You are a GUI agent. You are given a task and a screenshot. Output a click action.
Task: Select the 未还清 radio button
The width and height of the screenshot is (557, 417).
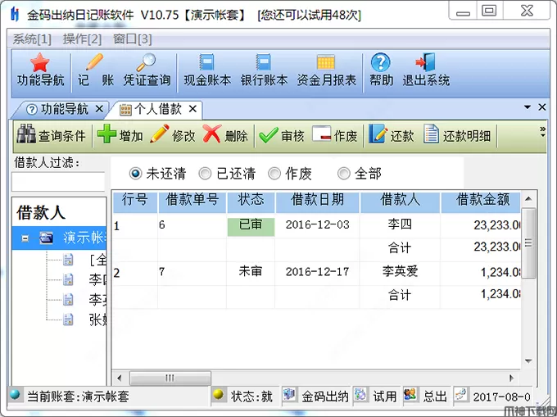point(135,174)
